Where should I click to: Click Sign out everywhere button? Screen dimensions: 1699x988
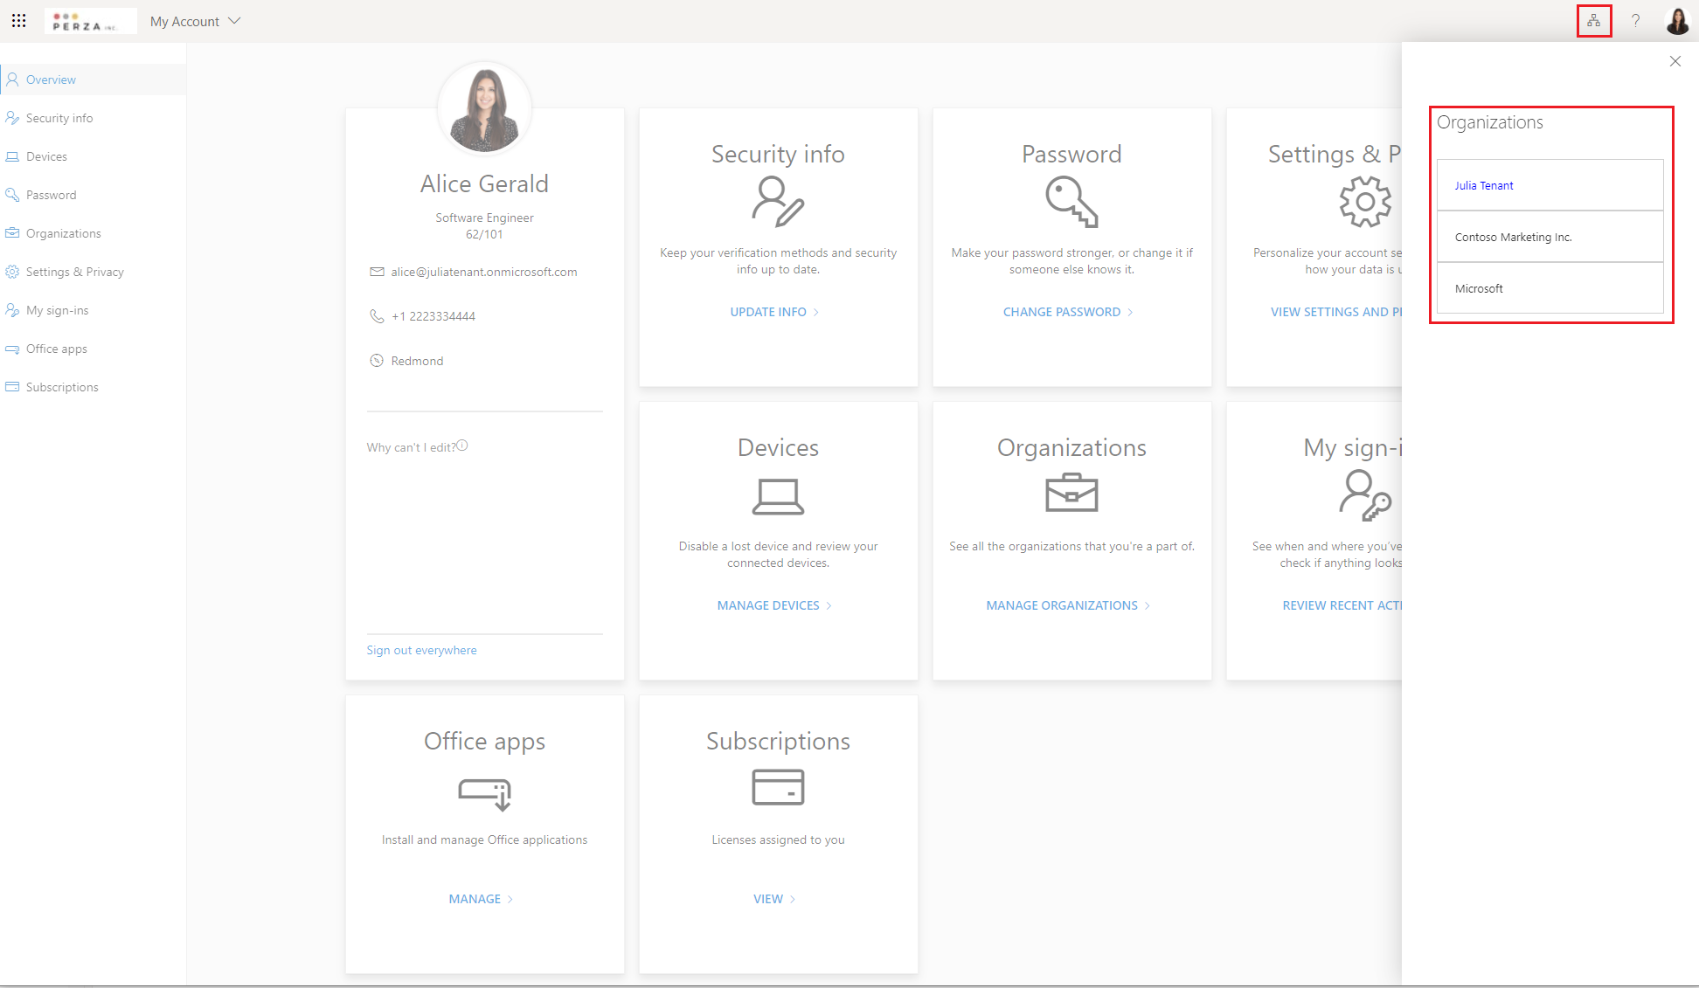(x=421, y=649)
